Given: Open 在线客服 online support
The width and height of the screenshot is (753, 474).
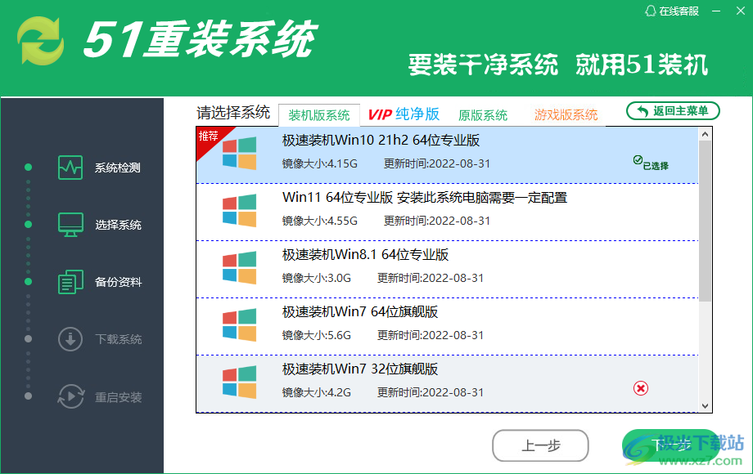Looking at the screenshot, I should [x=672, y=11].
